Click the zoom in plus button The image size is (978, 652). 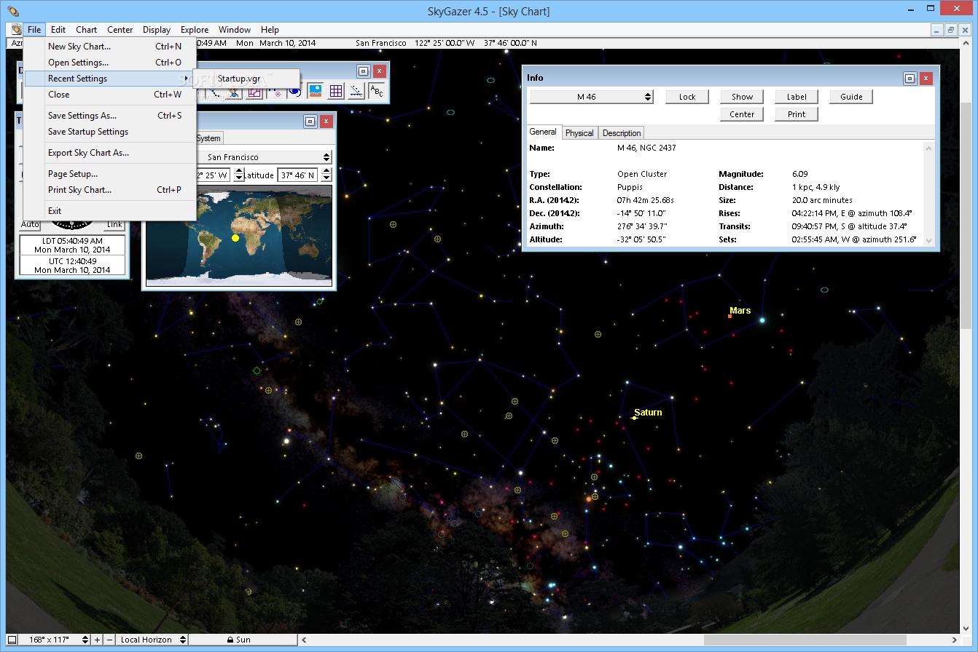pos(98,640)
